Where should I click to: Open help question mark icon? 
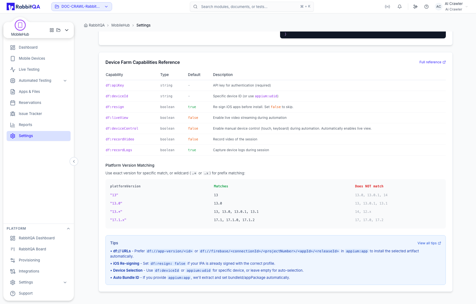click(x=426, y=7)
